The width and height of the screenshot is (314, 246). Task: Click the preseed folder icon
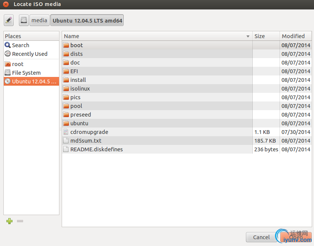[66, 115]
